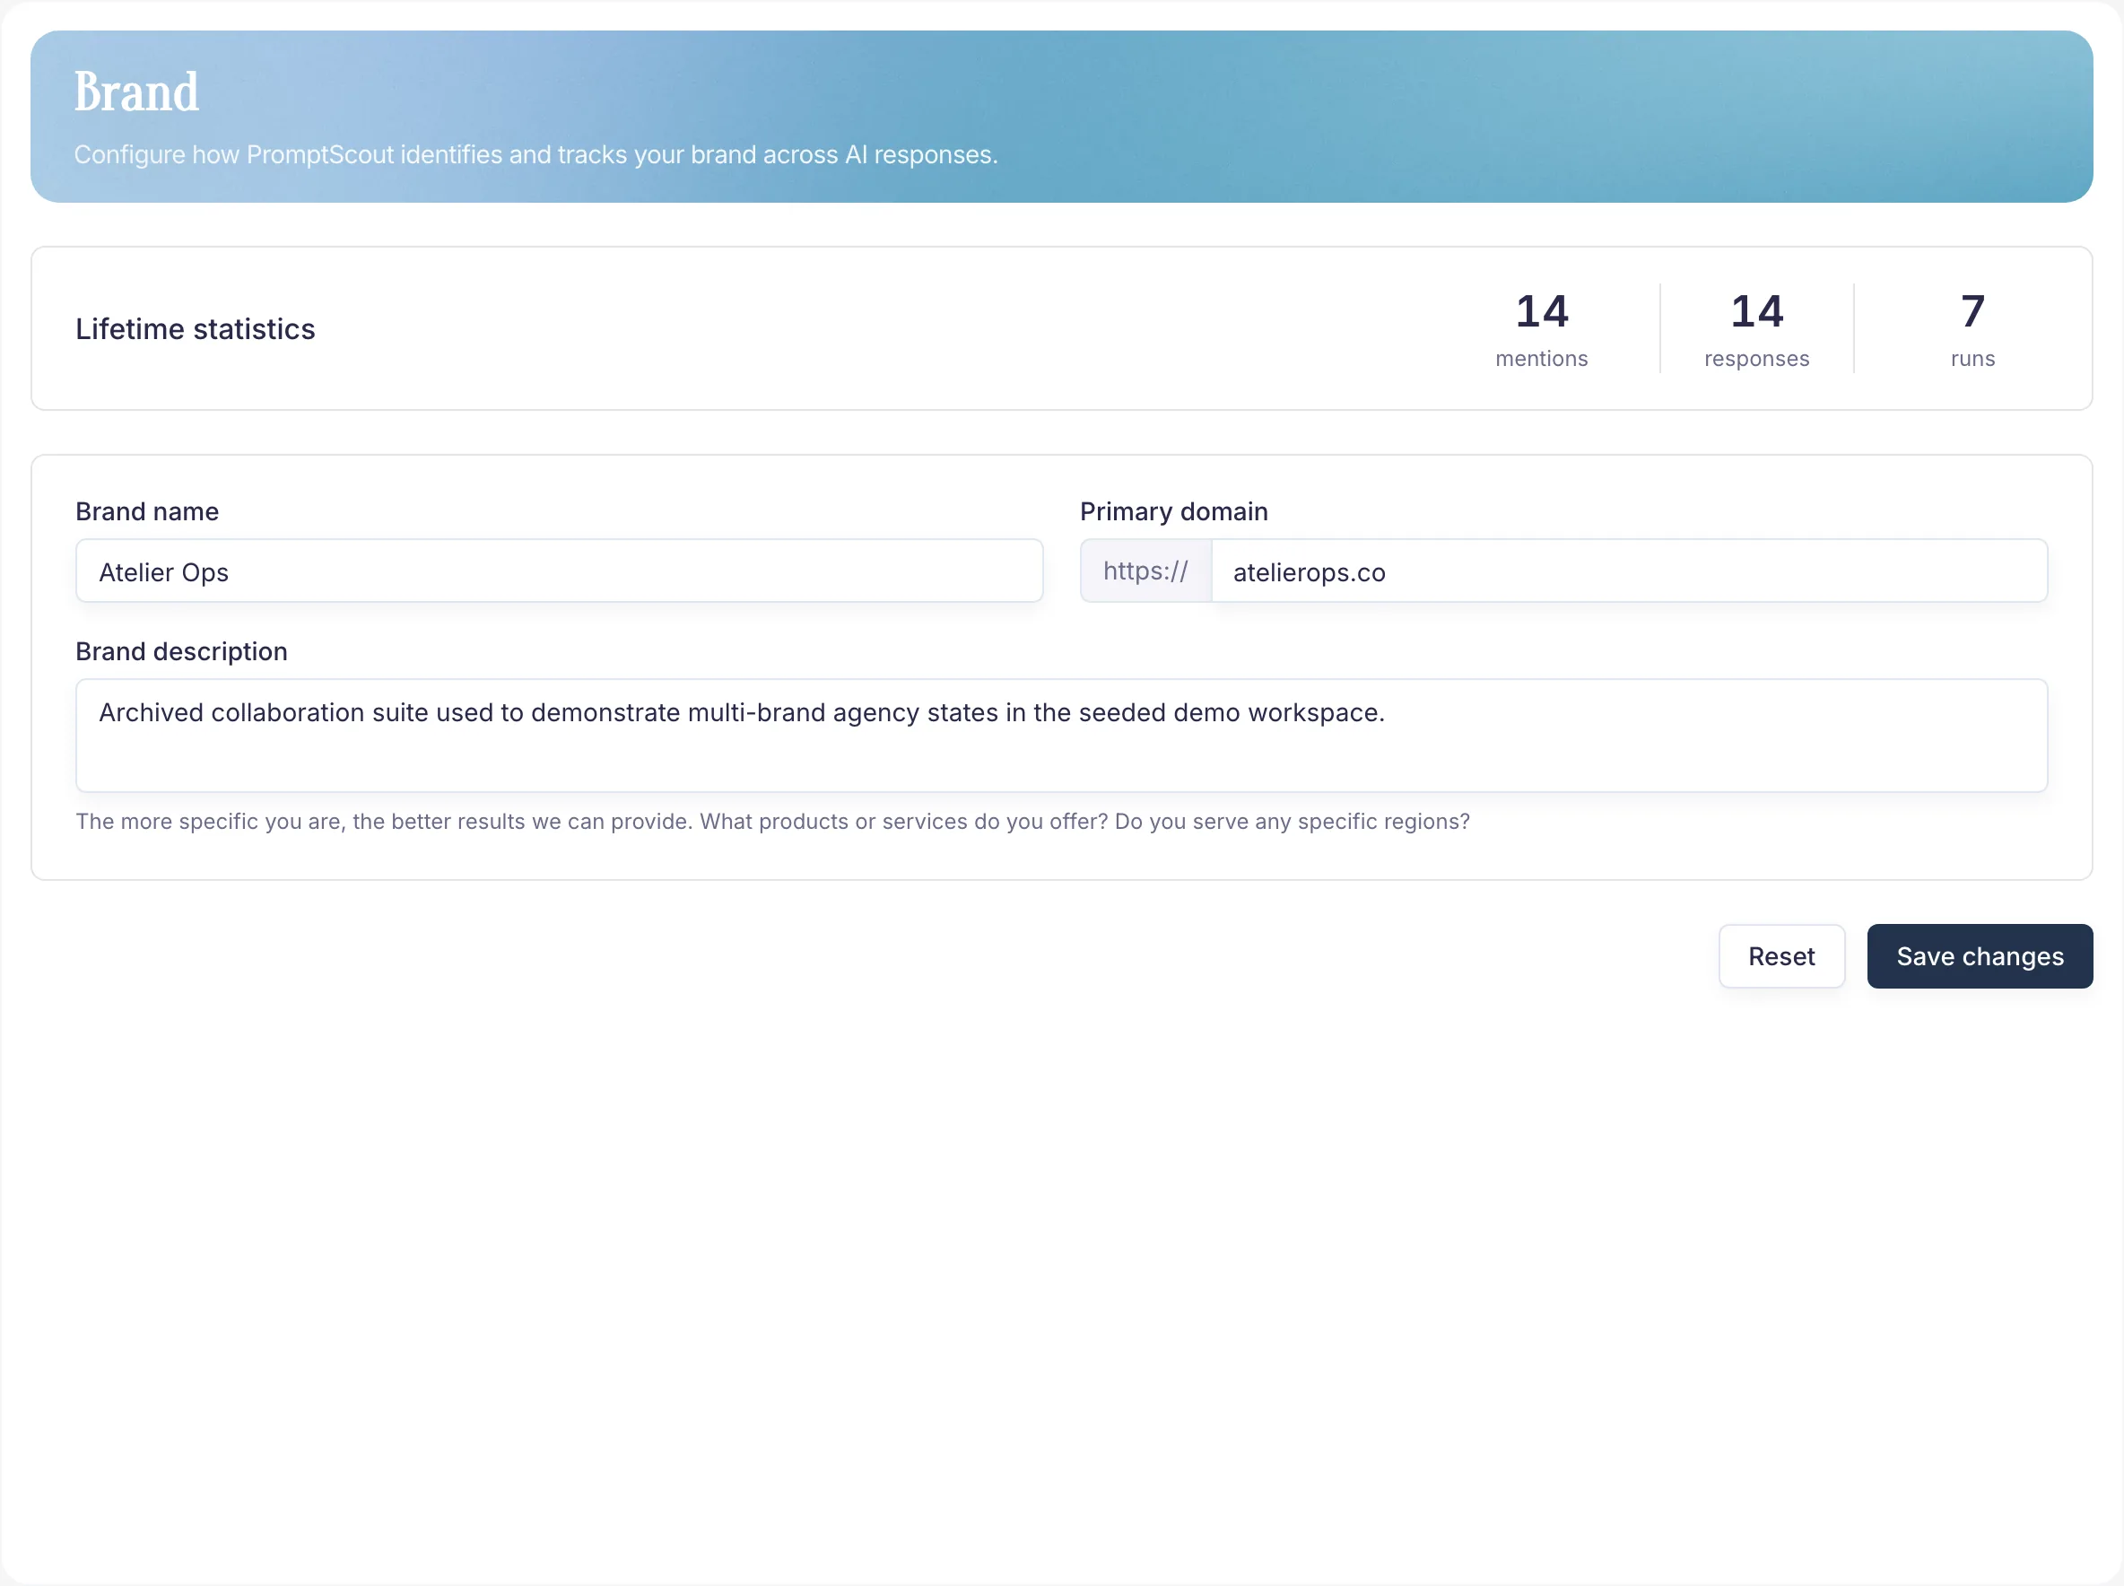Screen dimensions: 2124x1586
Task: Click the Brand description field label
Action: (181, 651)
